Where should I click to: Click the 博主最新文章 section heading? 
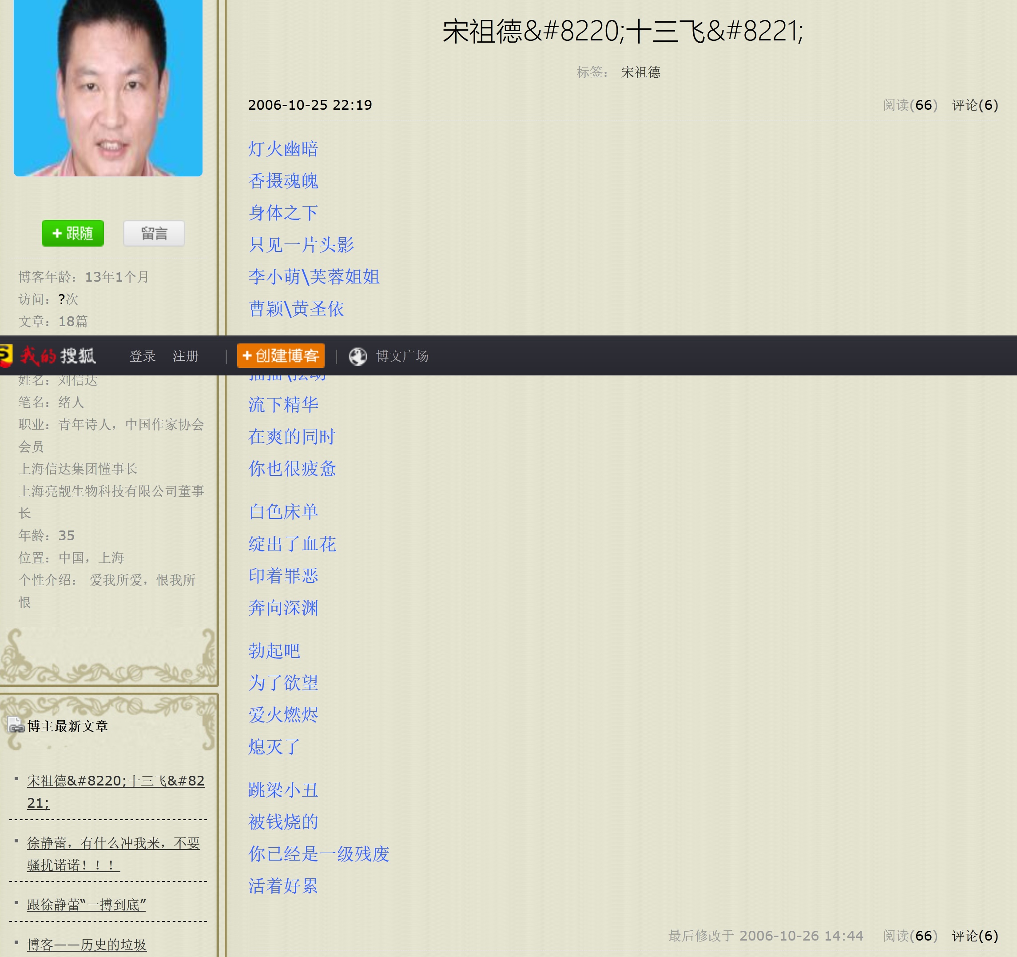[x=68, y=726]
